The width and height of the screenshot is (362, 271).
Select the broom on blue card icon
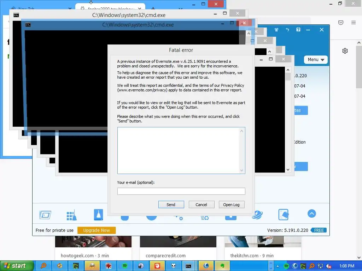coord(98,215)
